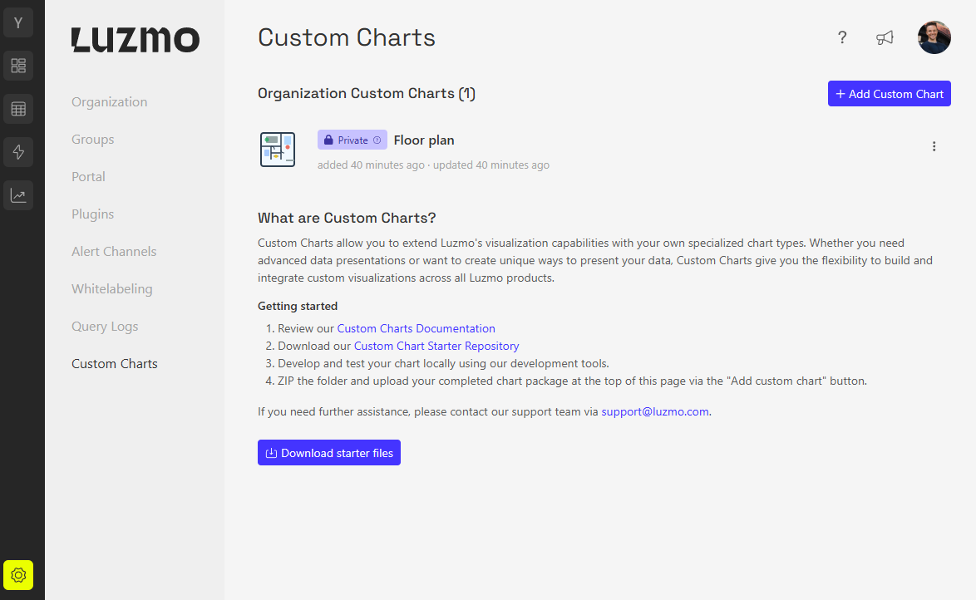Click the Y workspace icon

18,22
